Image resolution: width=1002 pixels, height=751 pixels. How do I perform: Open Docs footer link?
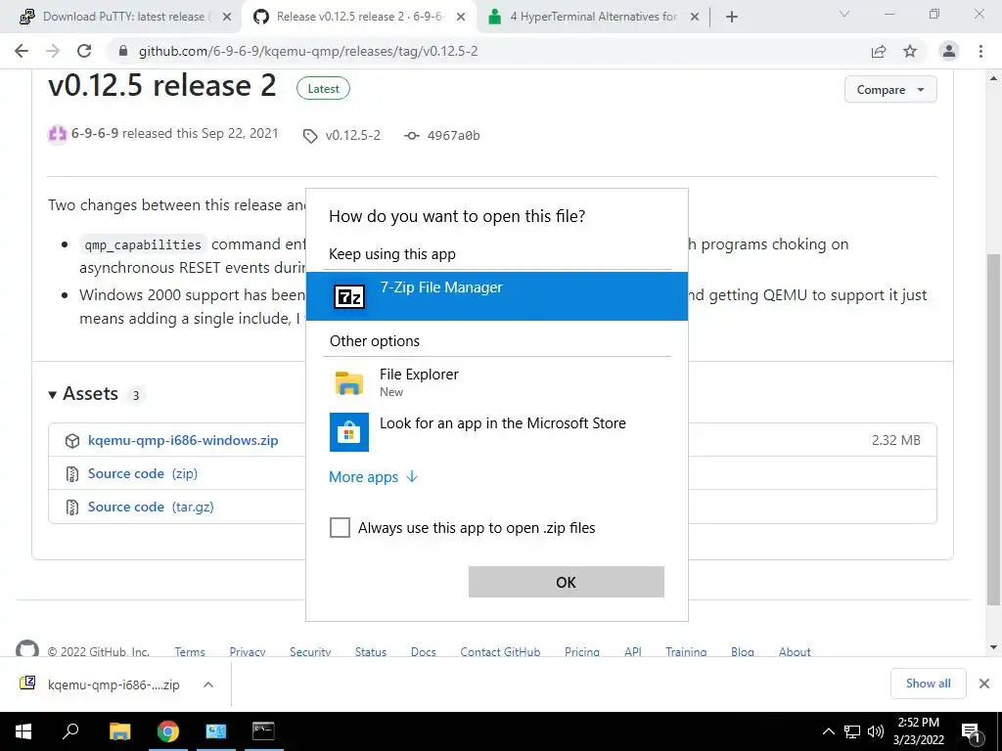pyautogui.click(x=423, y=651)
